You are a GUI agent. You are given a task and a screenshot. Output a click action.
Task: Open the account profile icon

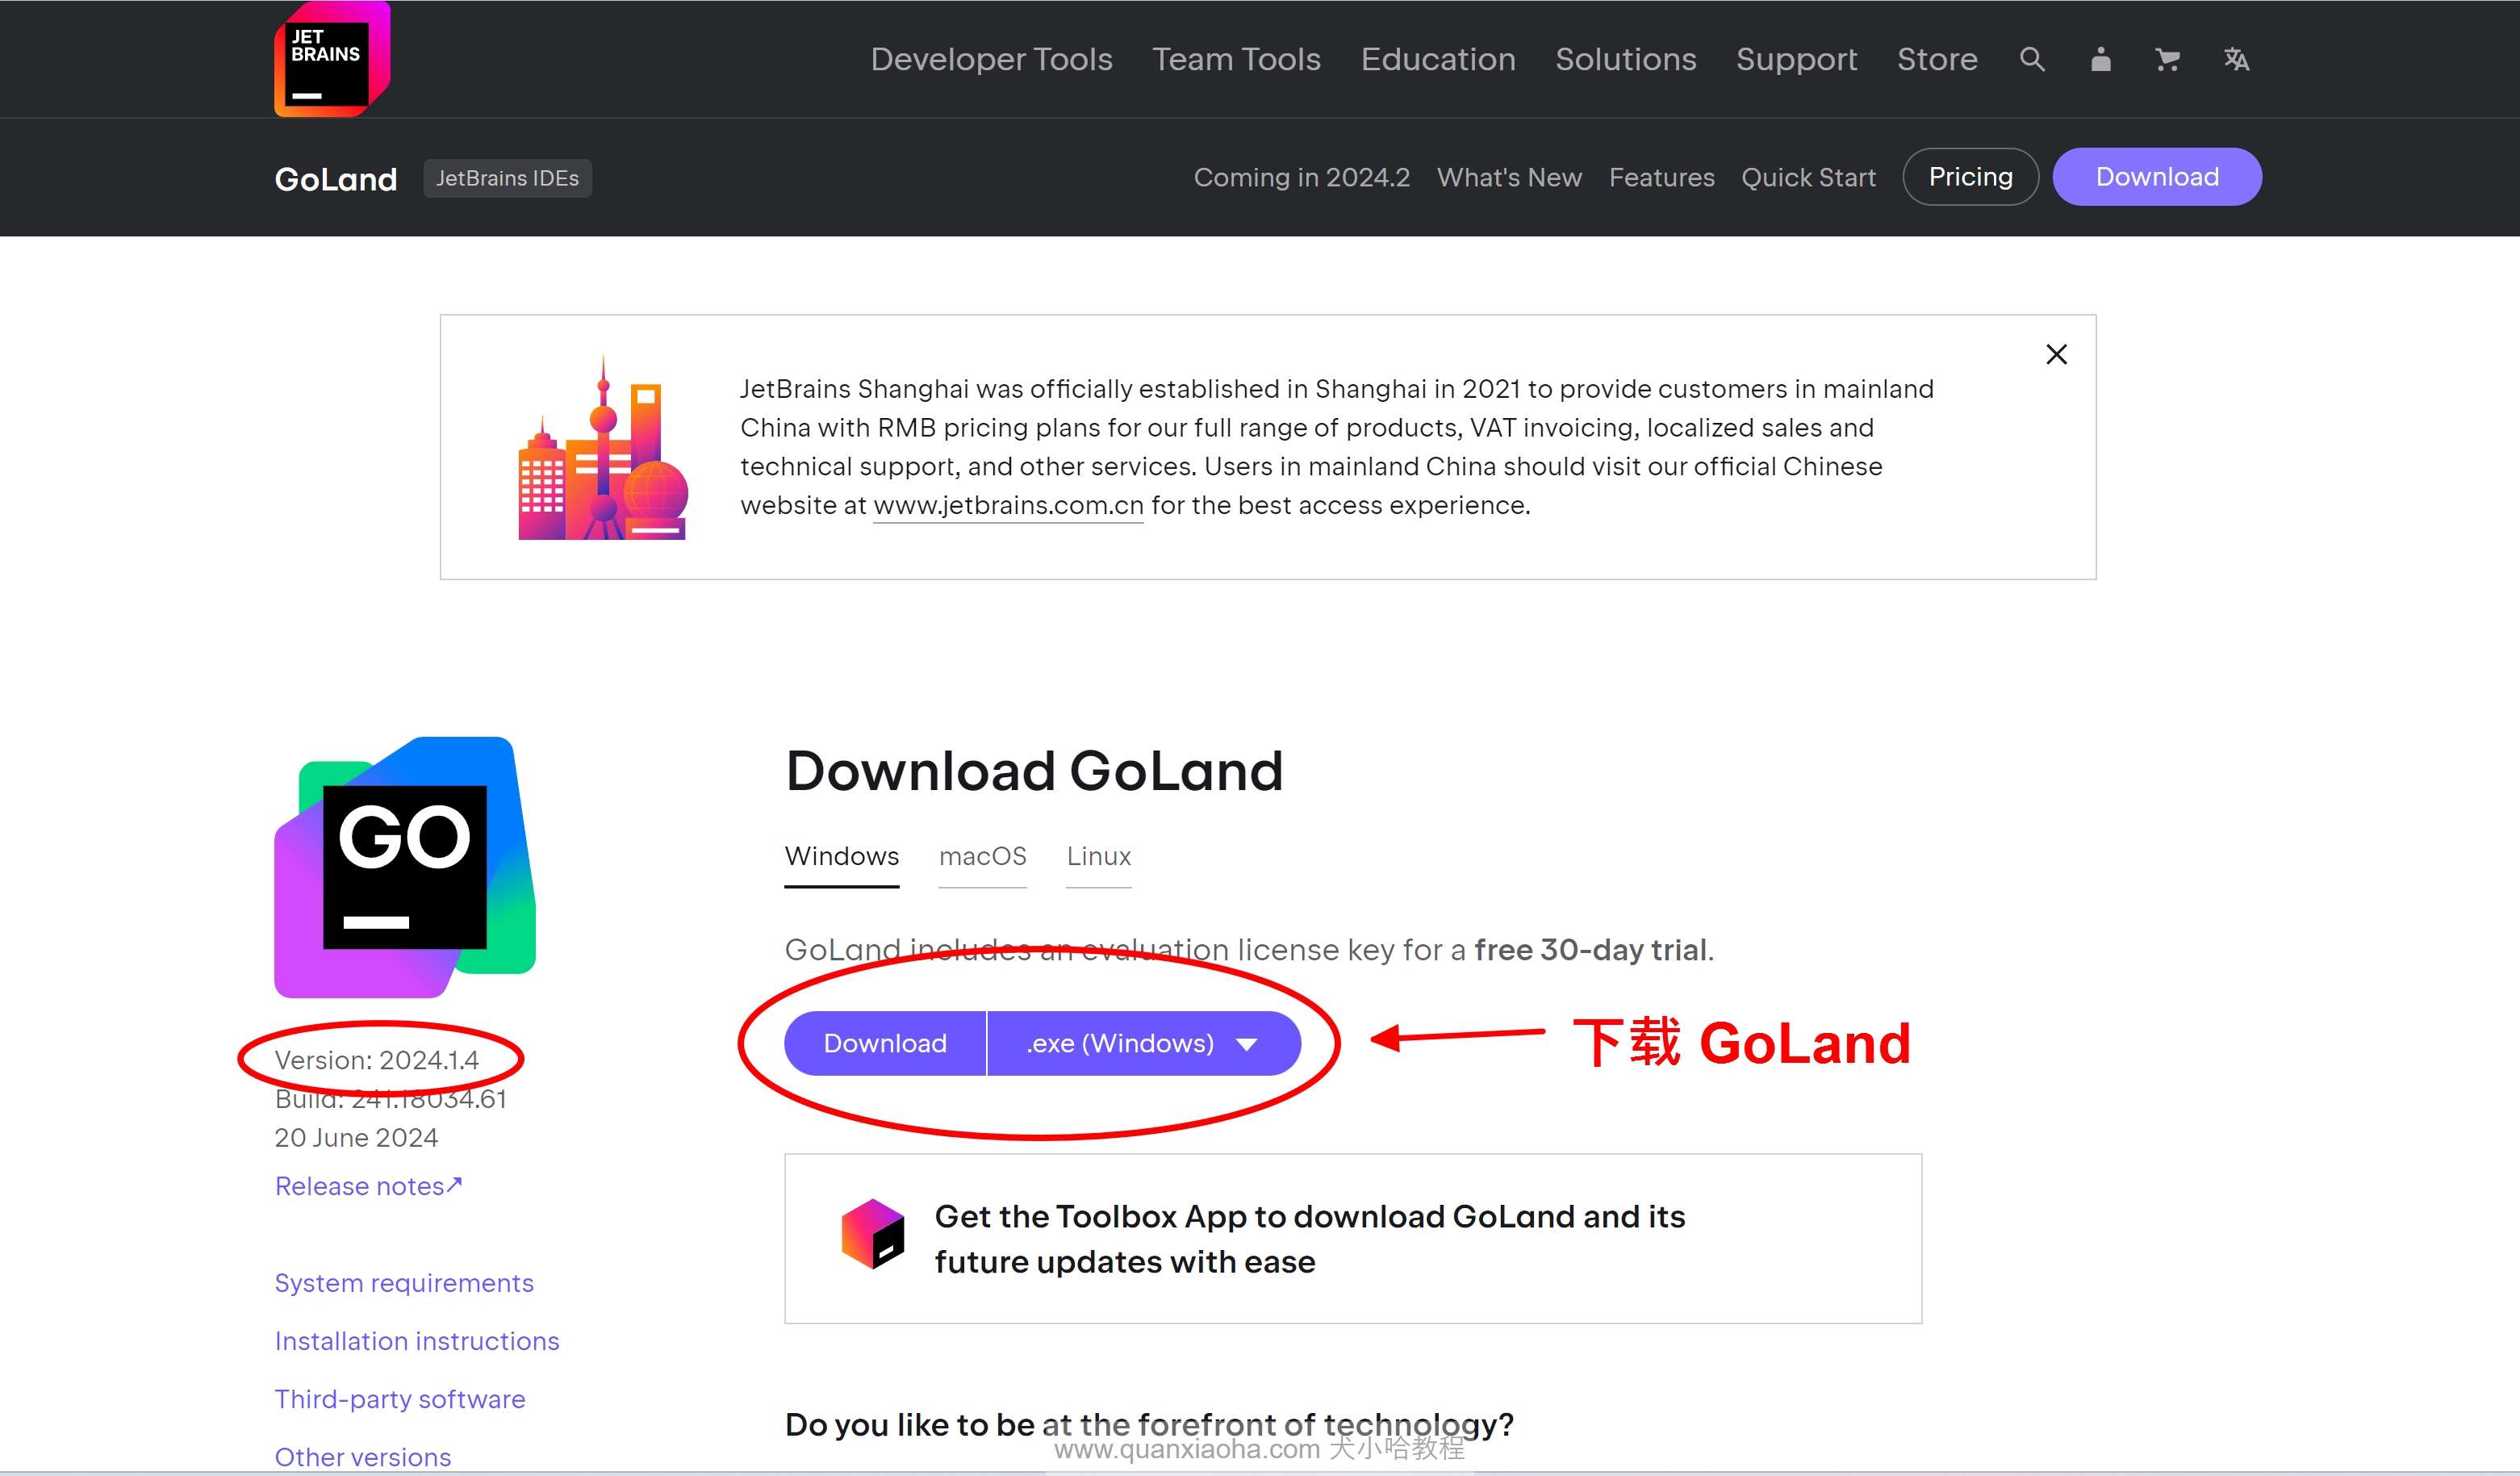(2100, 59)
